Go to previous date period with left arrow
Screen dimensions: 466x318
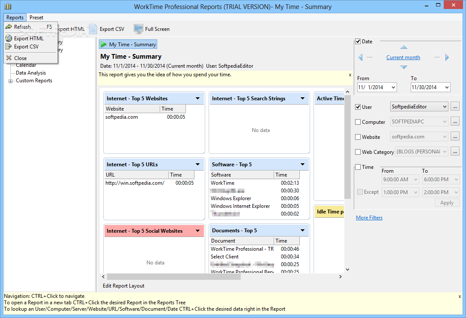click(x=361, y=57)
